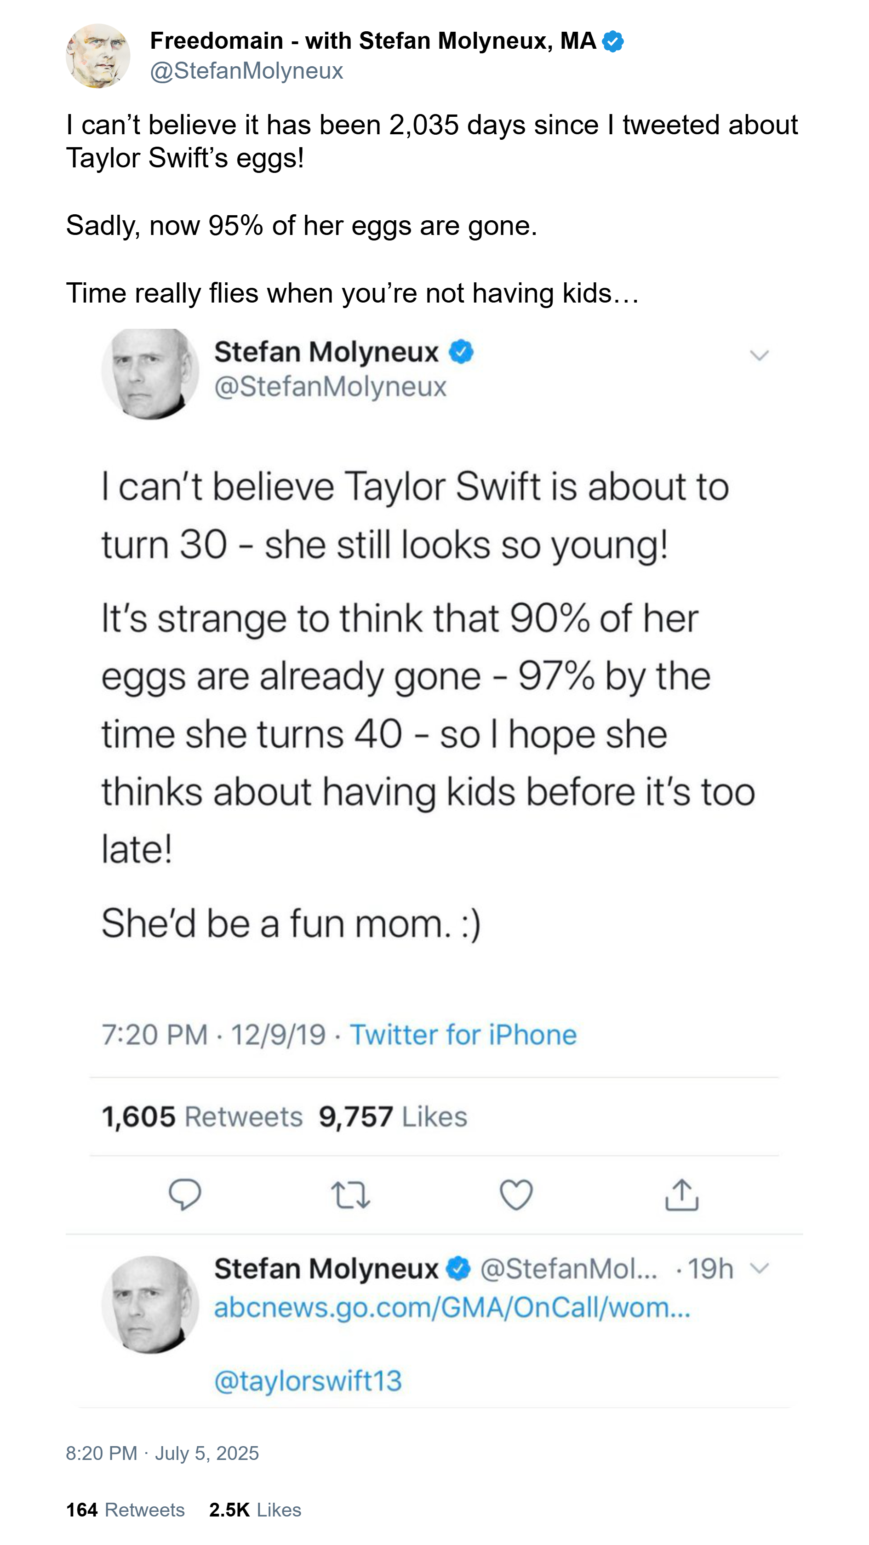This screenshot has width=869, height=1545.
Task: Open the @taylorswift13 mention
Action: point(308,1381)
